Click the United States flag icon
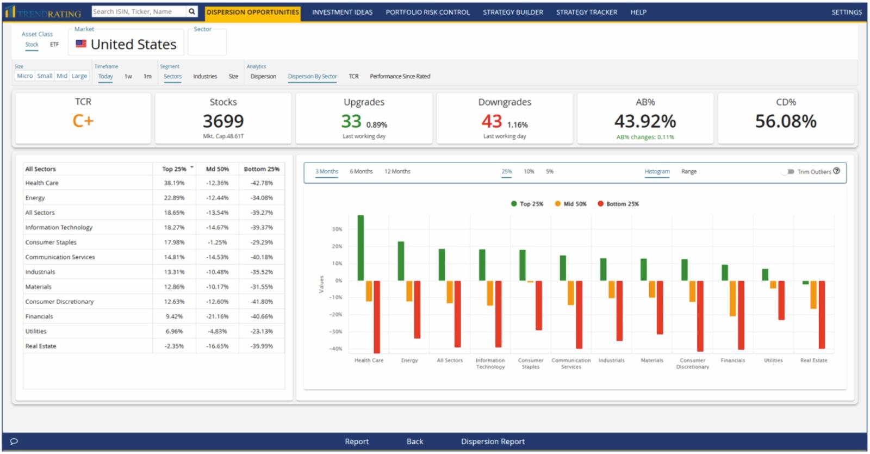The height and width of the screenshot is (454, 870). point(81,43)
